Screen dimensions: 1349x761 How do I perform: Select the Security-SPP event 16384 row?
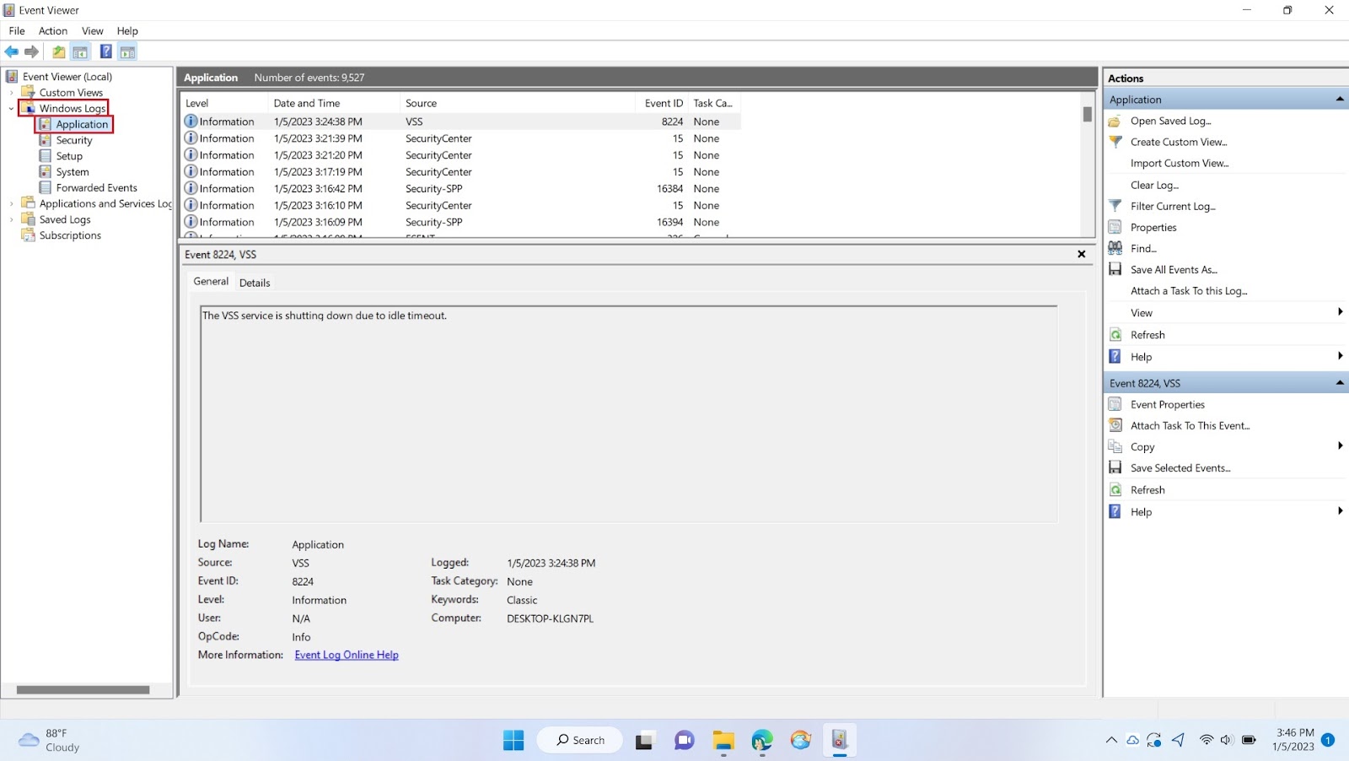(x=461, y=189)
